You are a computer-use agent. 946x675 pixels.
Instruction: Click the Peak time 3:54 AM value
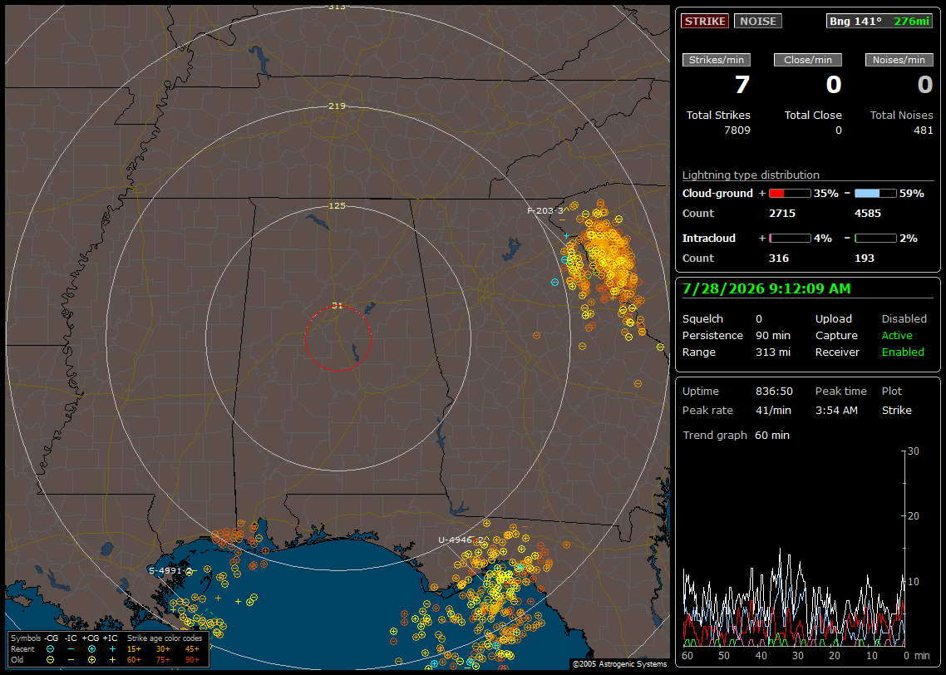[x=836, y=410]
